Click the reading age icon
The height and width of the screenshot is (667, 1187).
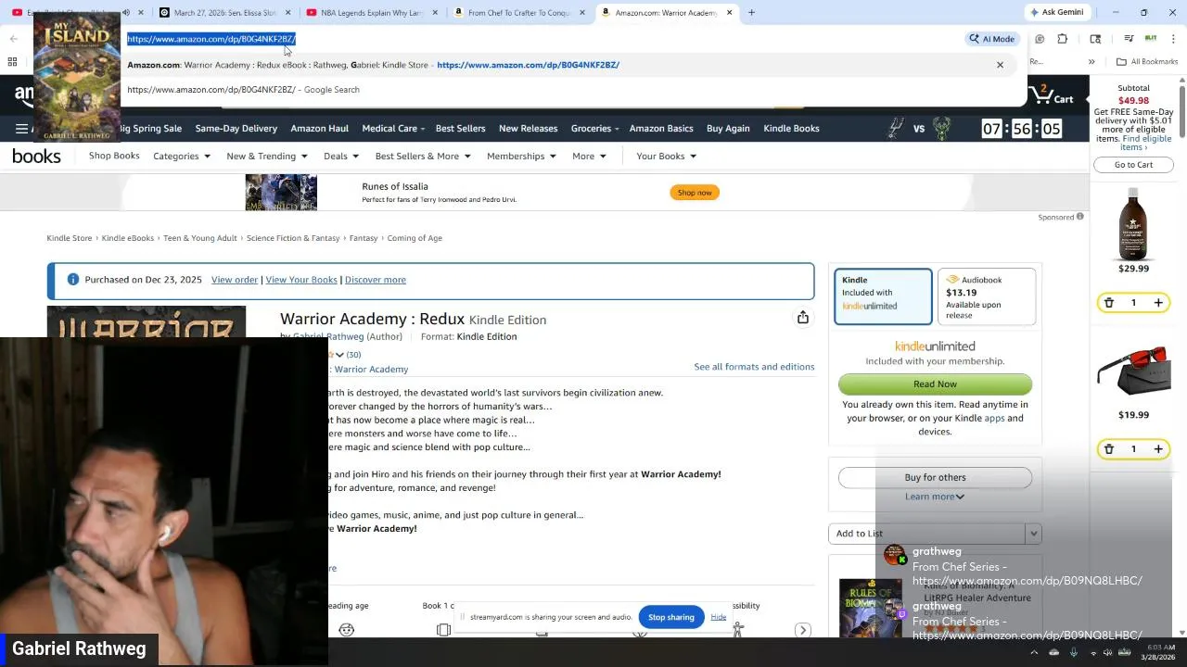coord(347,630)
